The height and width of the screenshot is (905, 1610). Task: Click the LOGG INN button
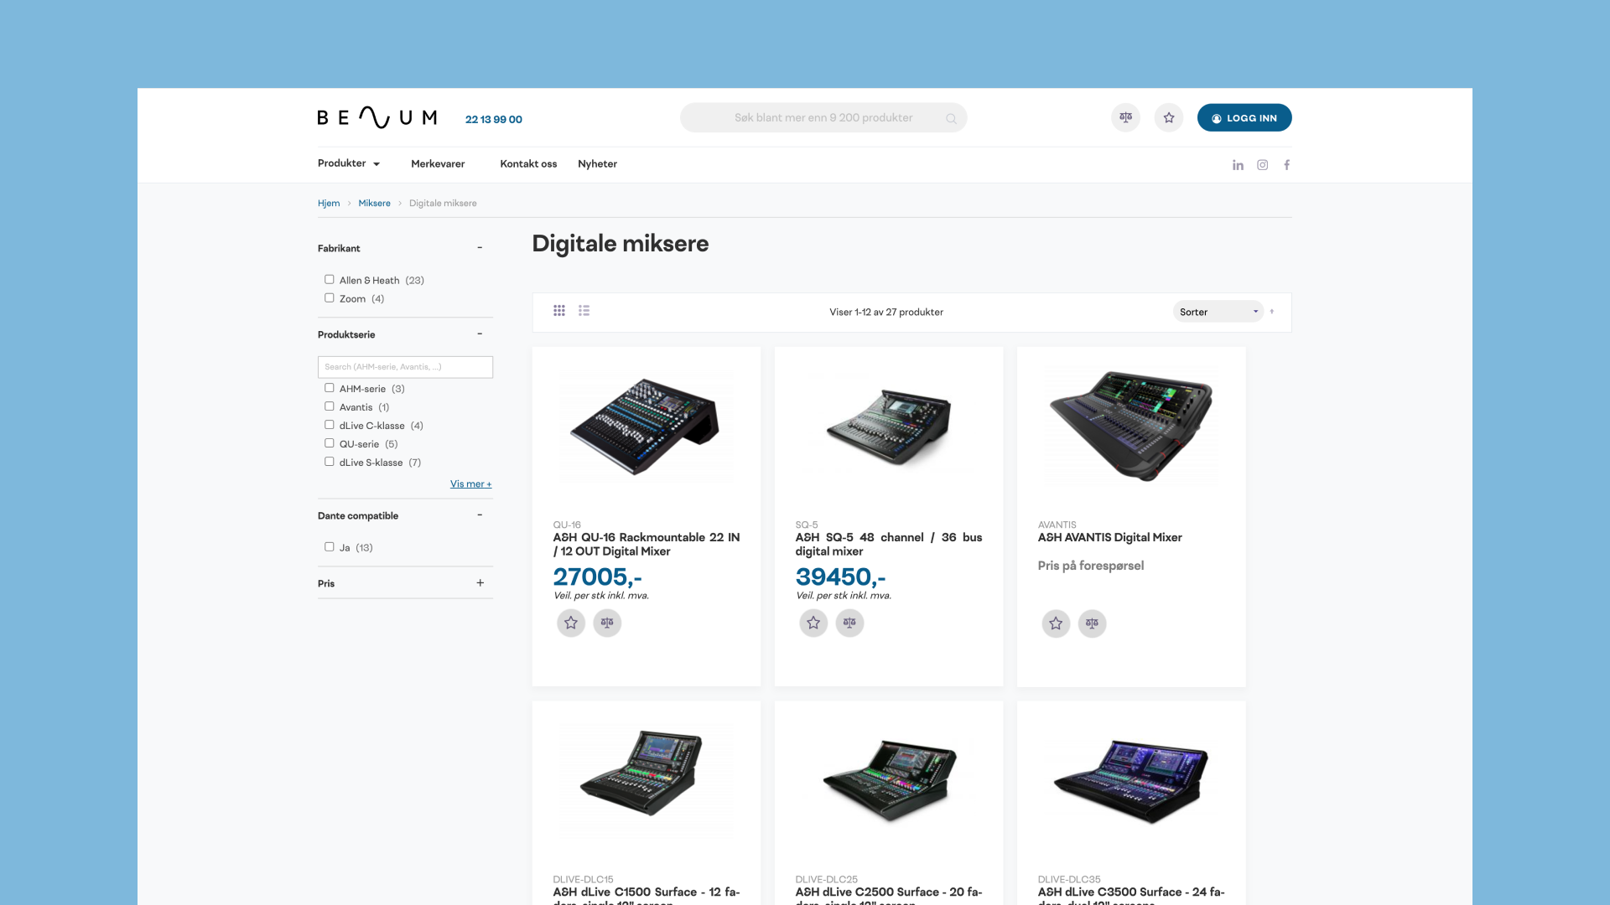1244,118
